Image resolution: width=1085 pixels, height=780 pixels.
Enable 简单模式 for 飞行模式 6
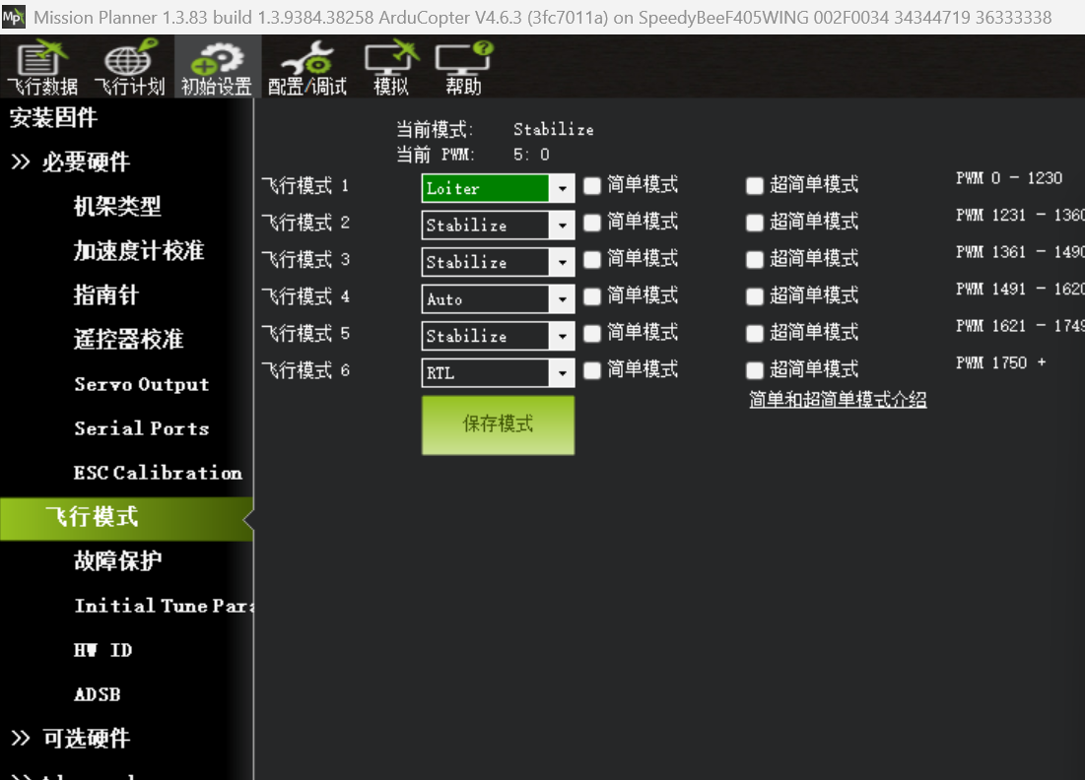(x=591, y=370)
